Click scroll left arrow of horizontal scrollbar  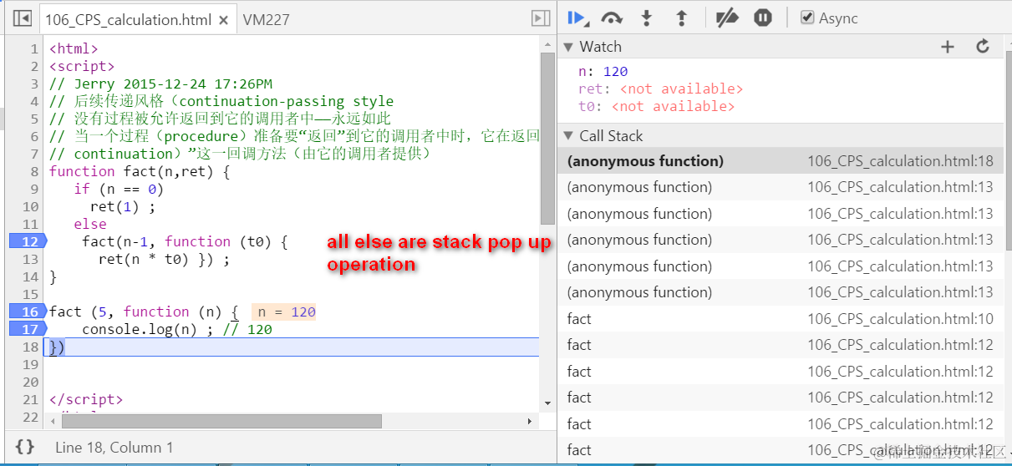point(51,421)
